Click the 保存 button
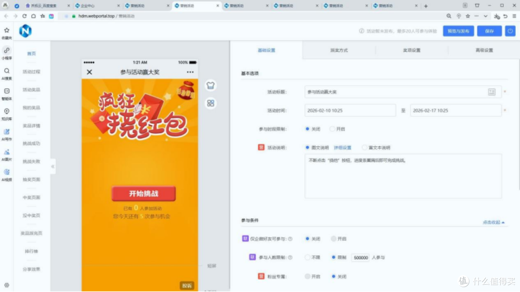The height and width of the screenshot is (292, 520). pyautogui.click(x=490, y=31)
